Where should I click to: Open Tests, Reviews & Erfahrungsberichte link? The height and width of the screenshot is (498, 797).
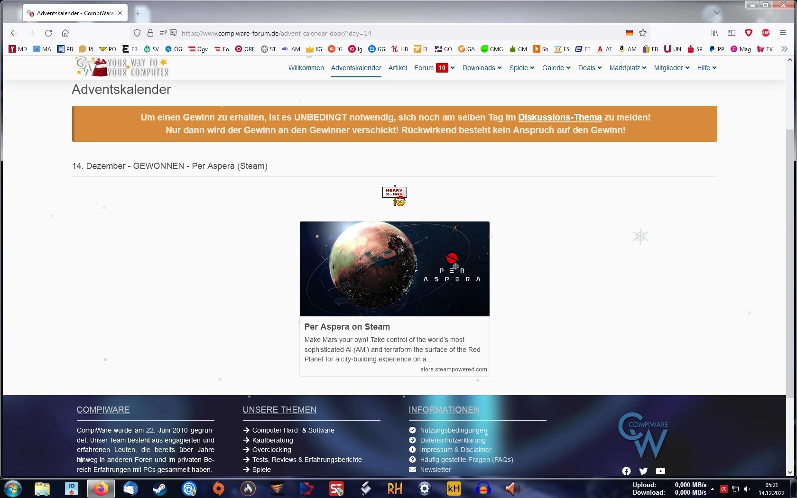307,460
